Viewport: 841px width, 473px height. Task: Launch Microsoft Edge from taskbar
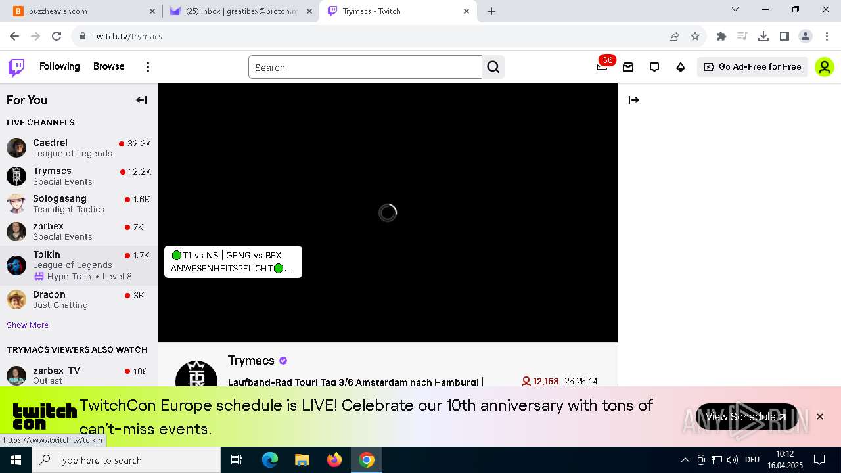(x=270, y=460)
